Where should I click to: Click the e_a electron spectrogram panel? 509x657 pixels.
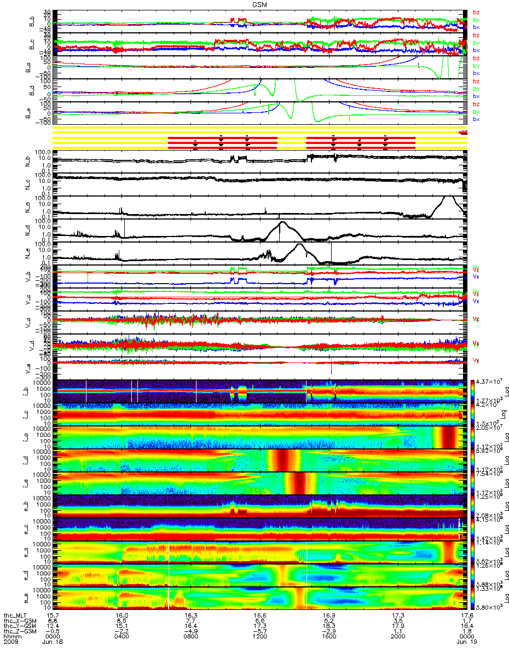click(259, 552)
